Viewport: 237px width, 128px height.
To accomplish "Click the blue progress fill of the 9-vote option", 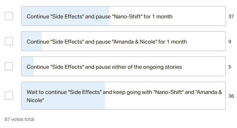I will click(x=32, y=41).
